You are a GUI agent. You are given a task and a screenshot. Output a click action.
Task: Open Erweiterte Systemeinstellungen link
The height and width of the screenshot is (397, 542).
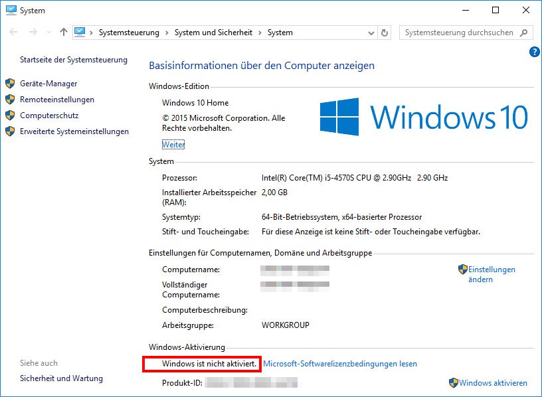74,131
